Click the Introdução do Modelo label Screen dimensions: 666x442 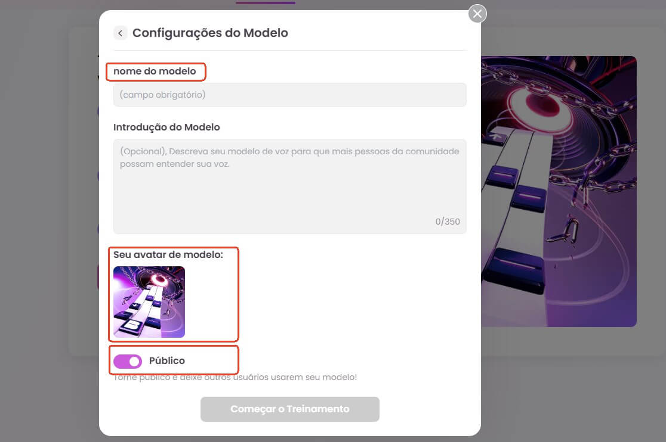(166, 127)
